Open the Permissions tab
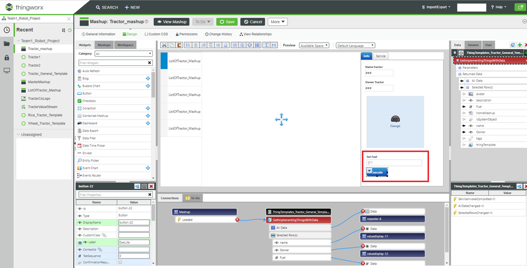 [187, 34]
